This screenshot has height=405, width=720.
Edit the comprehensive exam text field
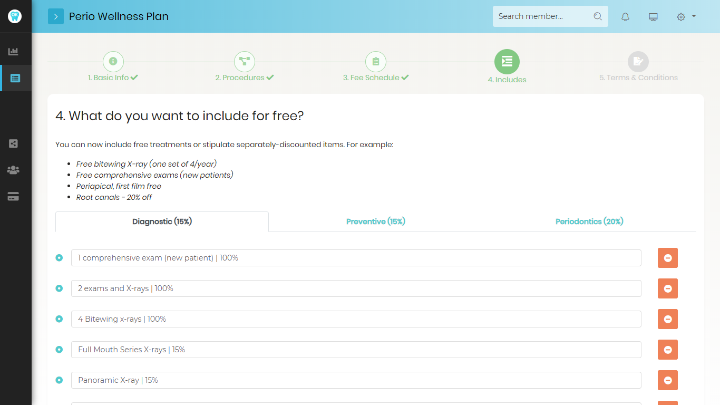356,258
